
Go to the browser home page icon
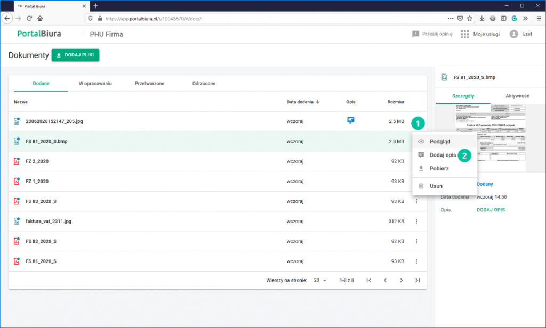tap(40, 19)
